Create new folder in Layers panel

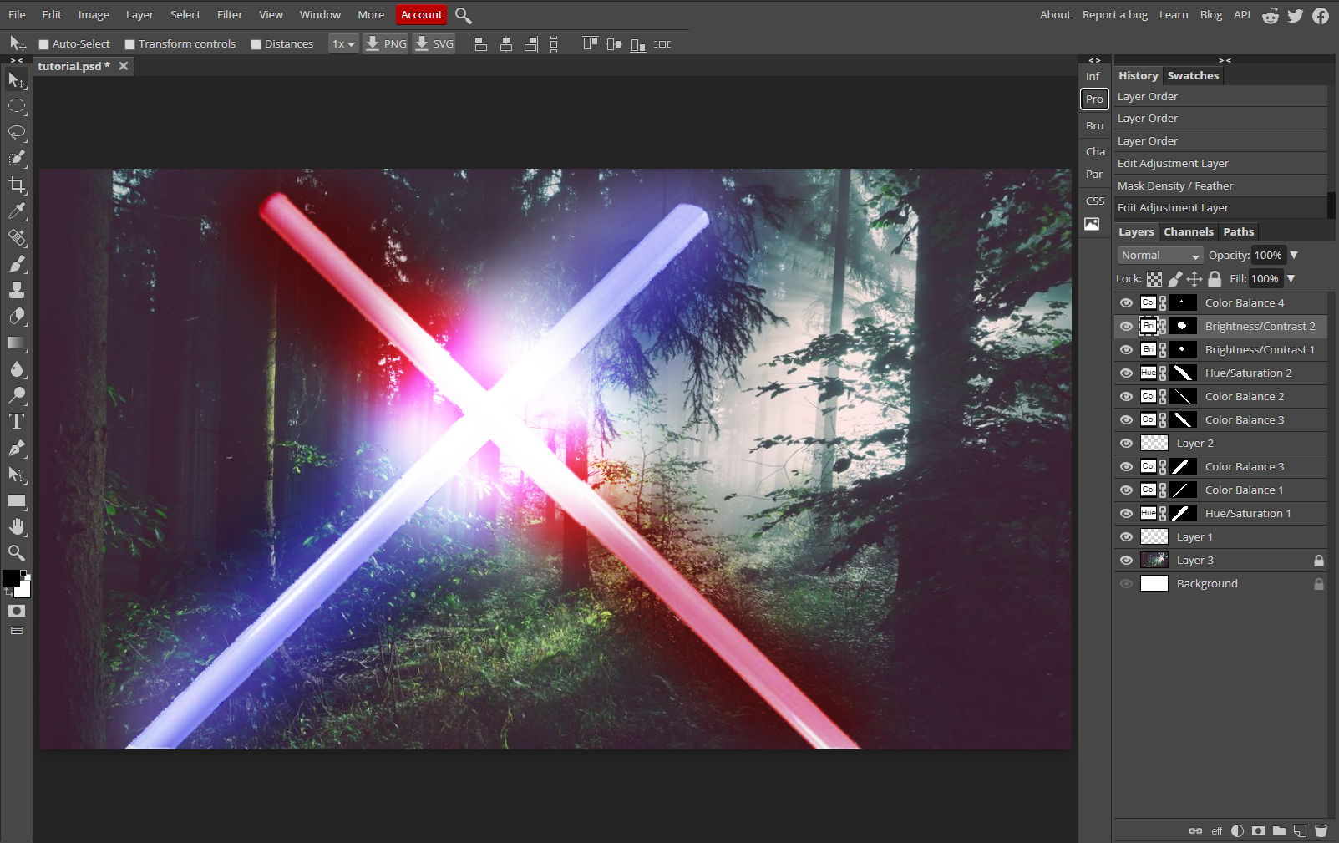tap(1279, 830)
